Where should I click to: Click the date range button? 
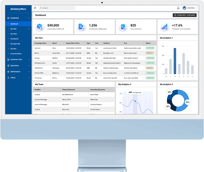tap(185, 15)
